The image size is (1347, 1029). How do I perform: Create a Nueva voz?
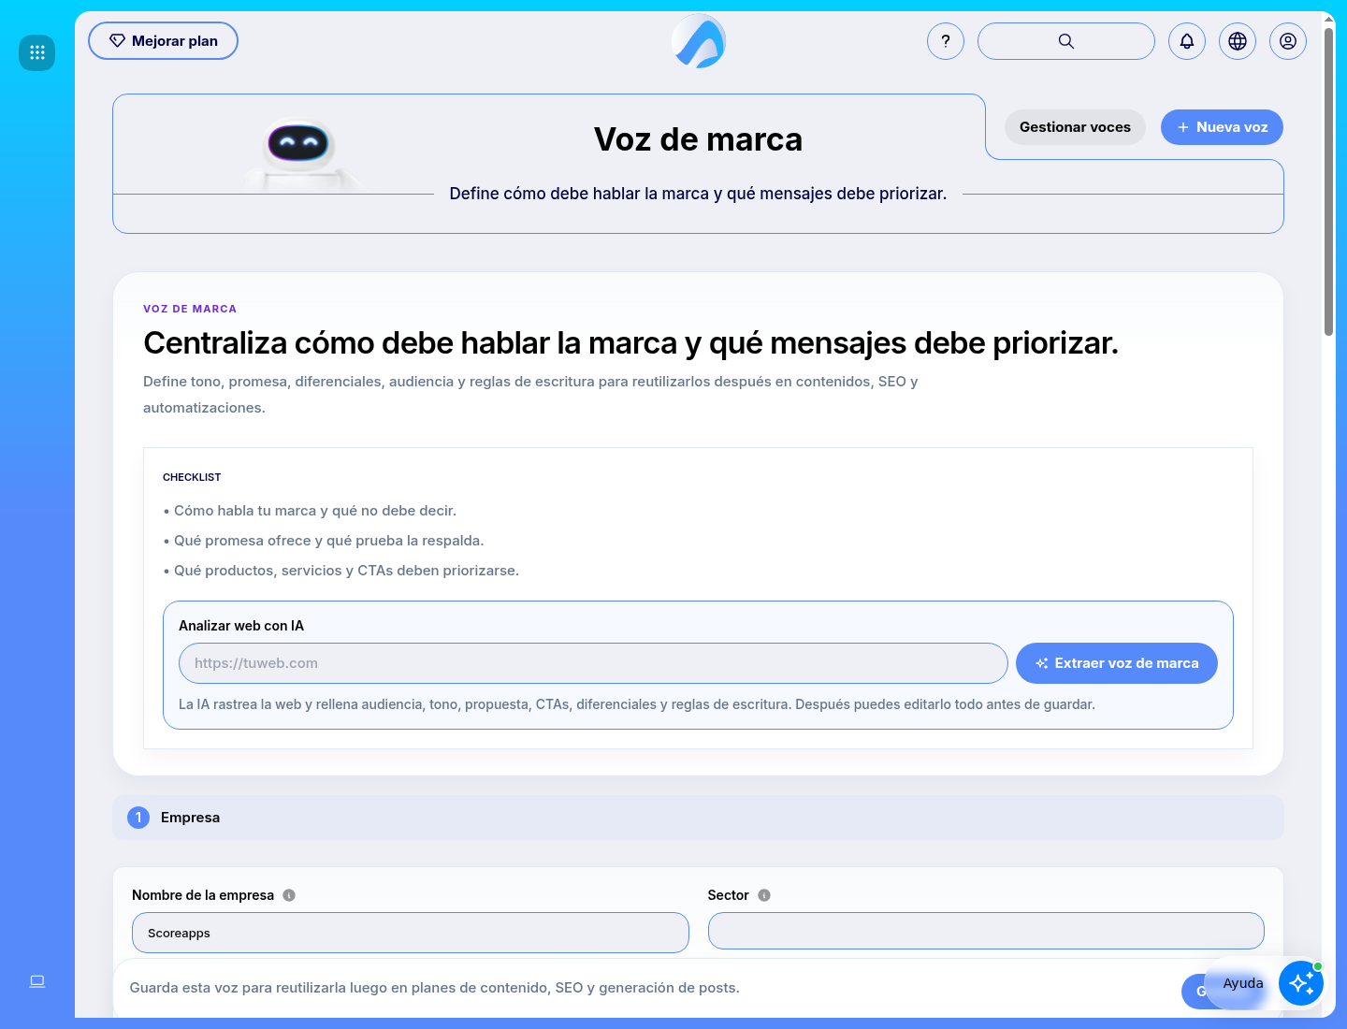pyautogui.click(x=1222, y=127)
